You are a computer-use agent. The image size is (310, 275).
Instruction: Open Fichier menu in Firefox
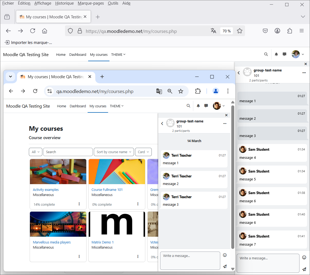tap(8, 3)
